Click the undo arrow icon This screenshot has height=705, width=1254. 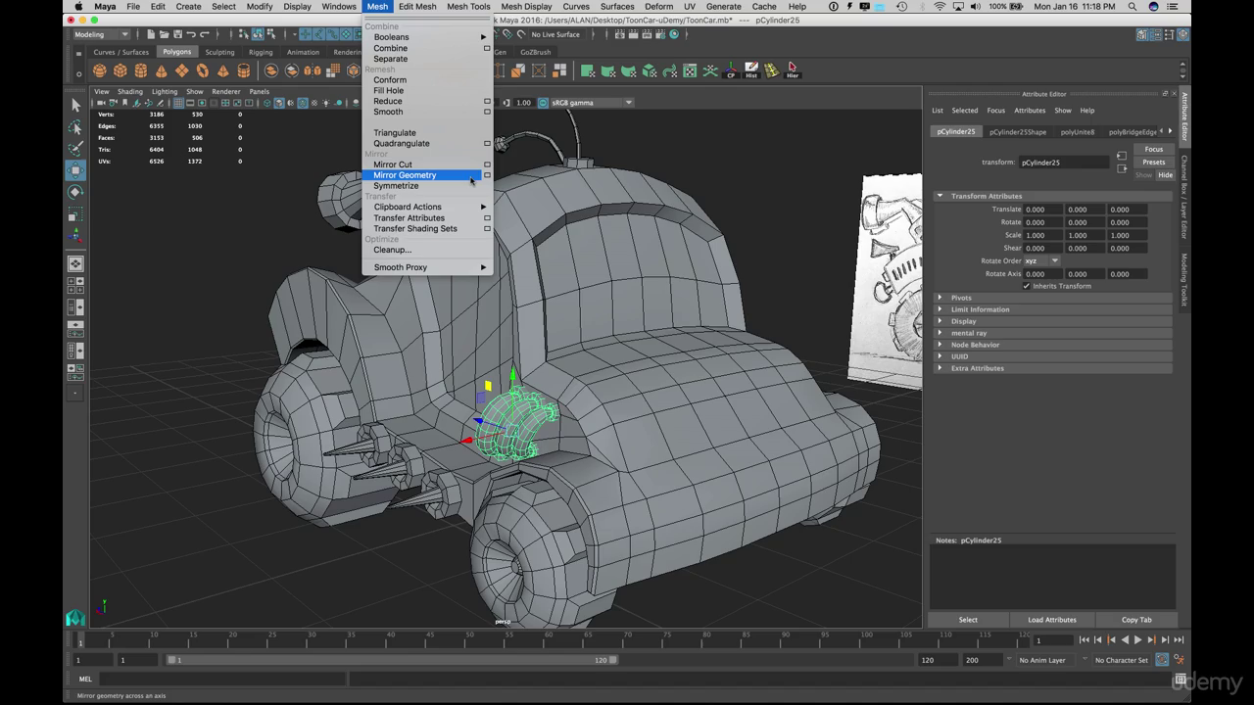[x=192, y=34]
